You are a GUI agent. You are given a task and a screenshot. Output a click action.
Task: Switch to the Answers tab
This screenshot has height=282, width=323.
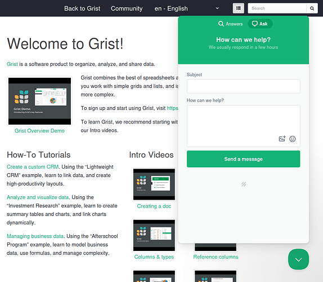click(x=230, y=24)
